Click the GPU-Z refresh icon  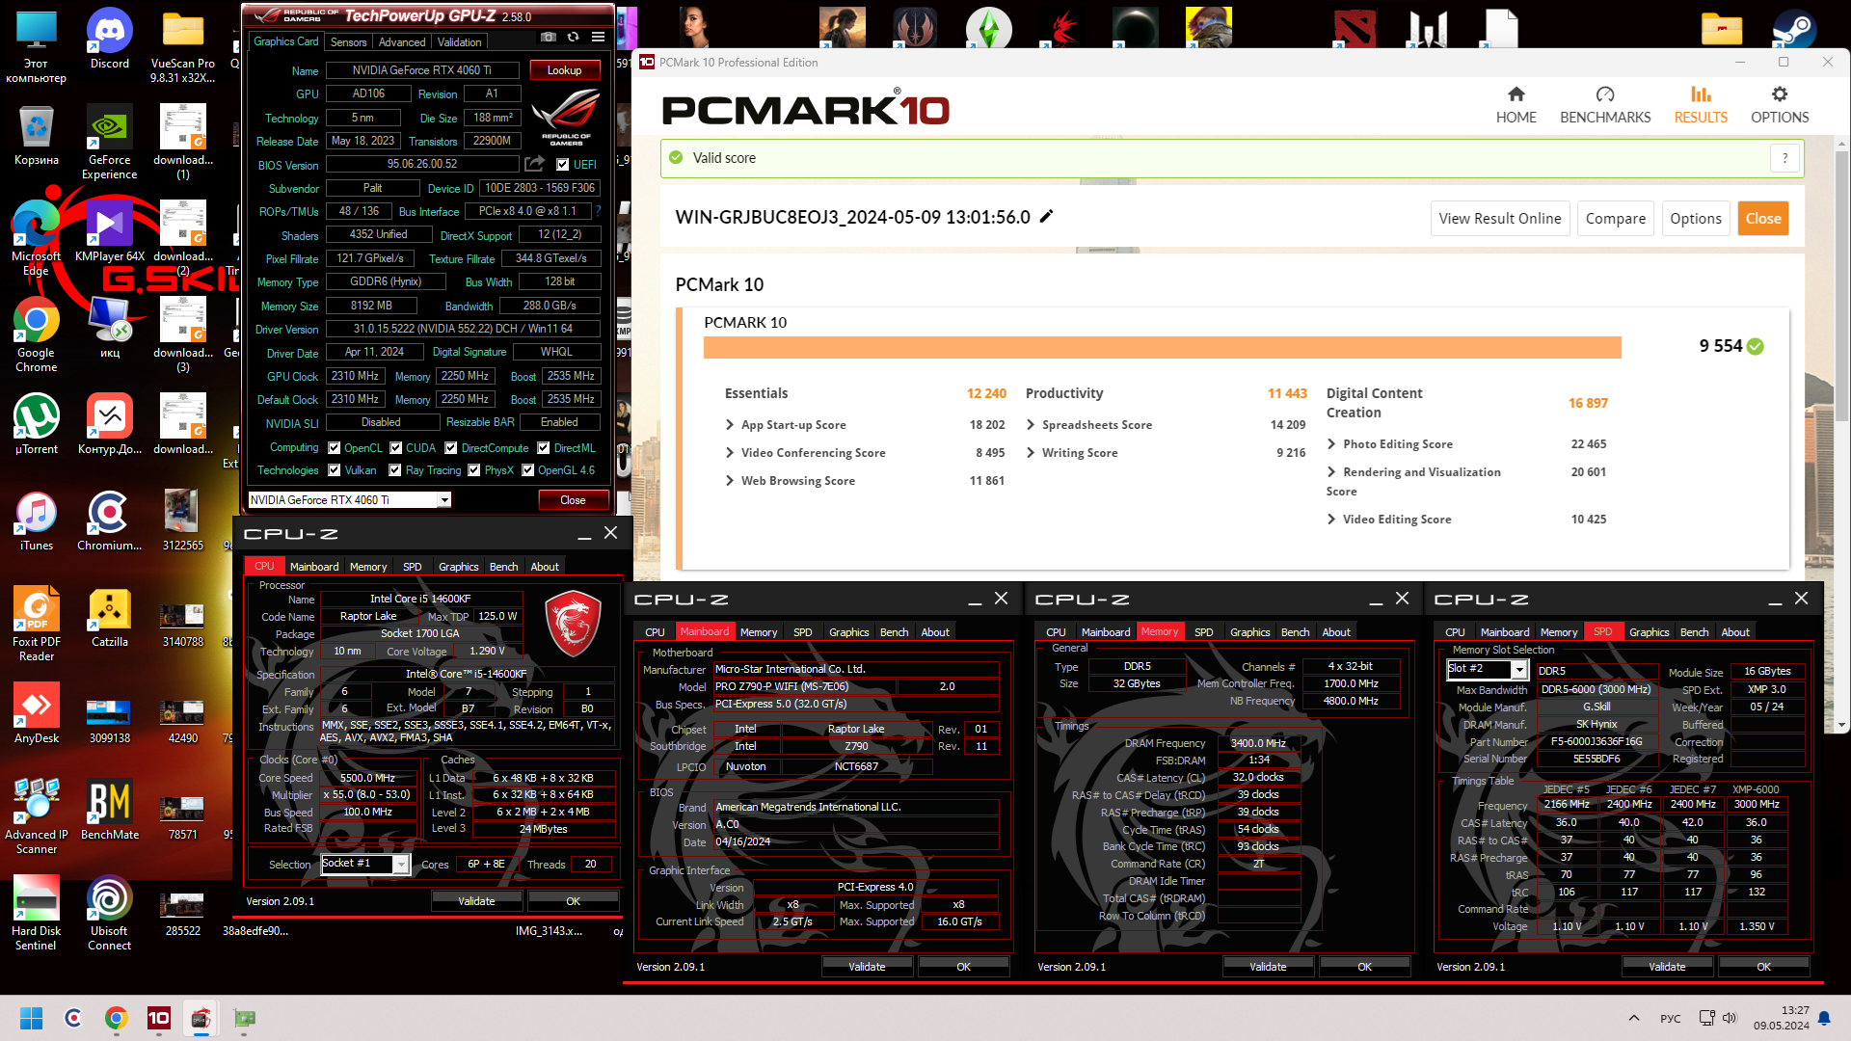coord(573,37)
